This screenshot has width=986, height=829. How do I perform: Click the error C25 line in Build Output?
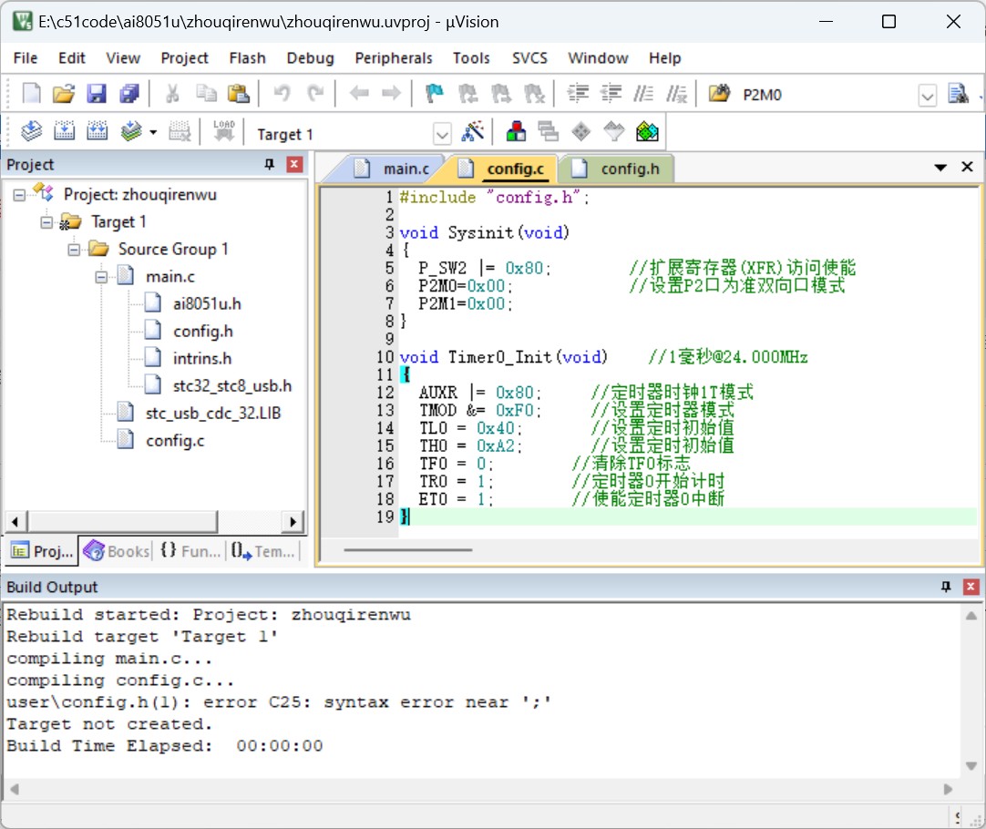(x=279, y=702)
